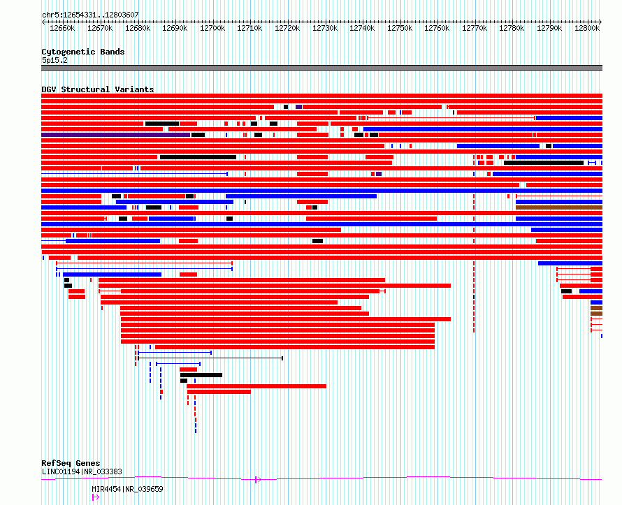Click the 5p15.2 band label
This screenshot has height=505, width=622.
(x=55, y=60)
